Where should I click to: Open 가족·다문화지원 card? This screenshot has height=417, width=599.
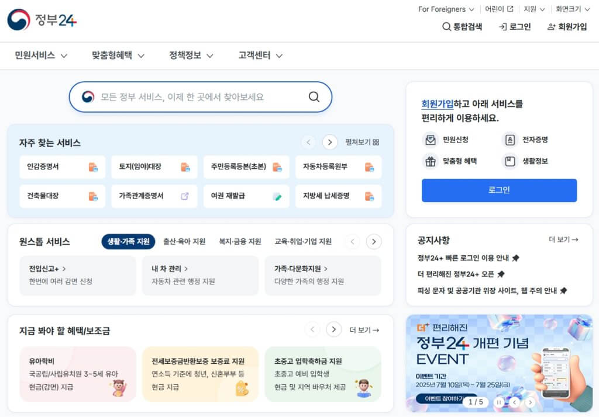tap(323, 276)
